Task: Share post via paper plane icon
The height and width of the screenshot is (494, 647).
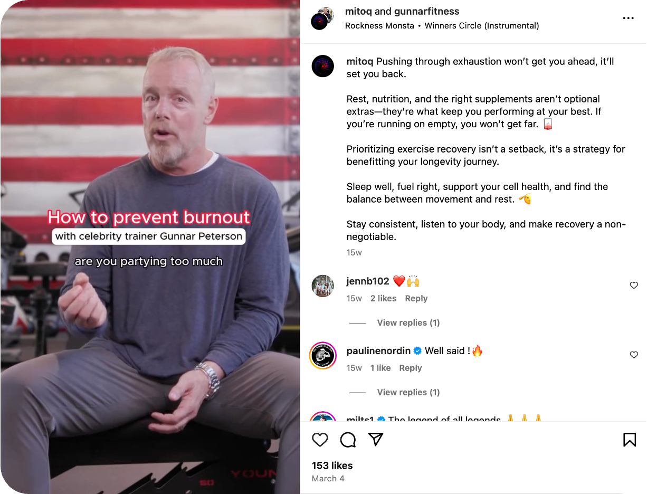Action: click(x=375, y=440)
